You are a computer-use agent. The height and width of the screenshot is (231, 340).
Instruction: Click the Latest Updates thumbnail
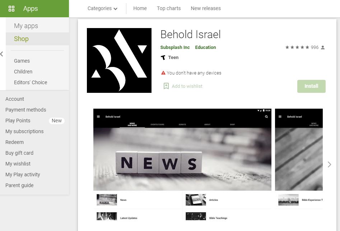[107, 216]
